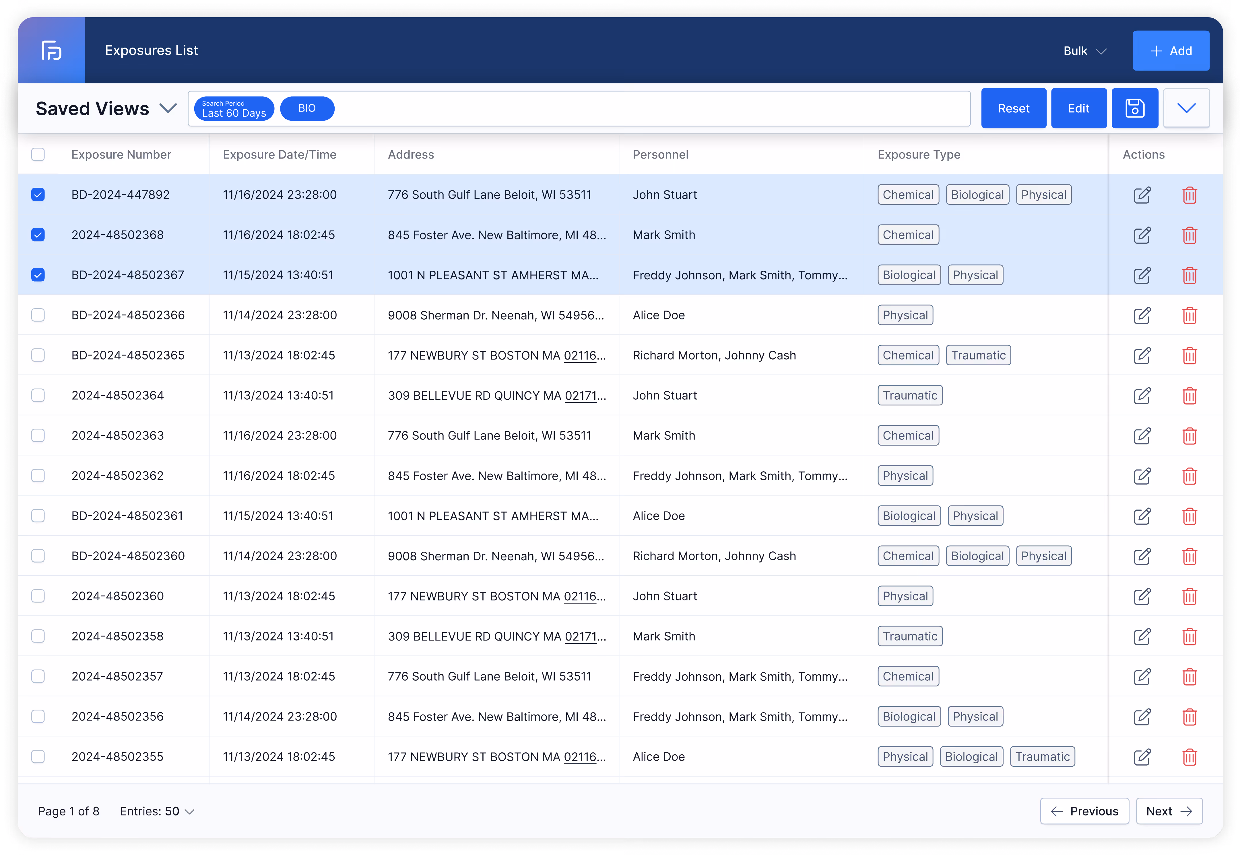Uncheck the BD-2024-48502367 row checkbox
The width and height of the screenshot is (1240, 855).
point(38,275)
